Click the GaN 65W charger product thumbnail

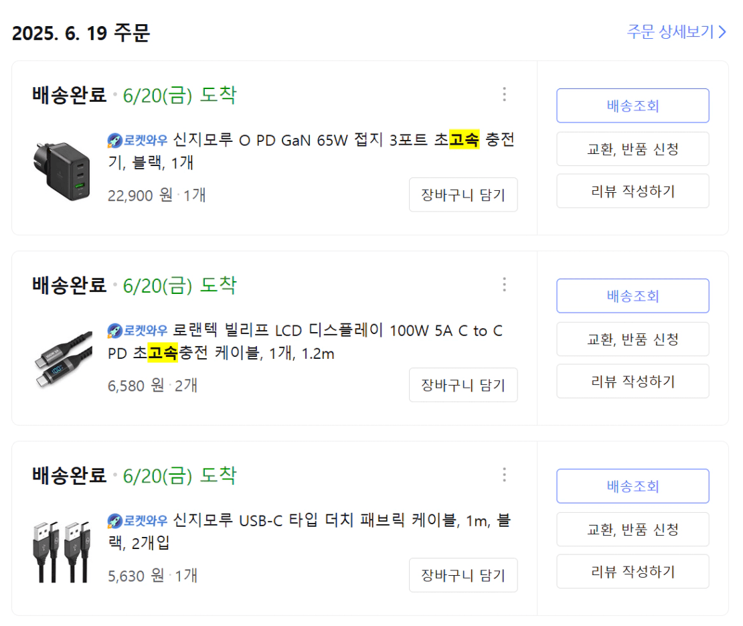tap(60, 171)
